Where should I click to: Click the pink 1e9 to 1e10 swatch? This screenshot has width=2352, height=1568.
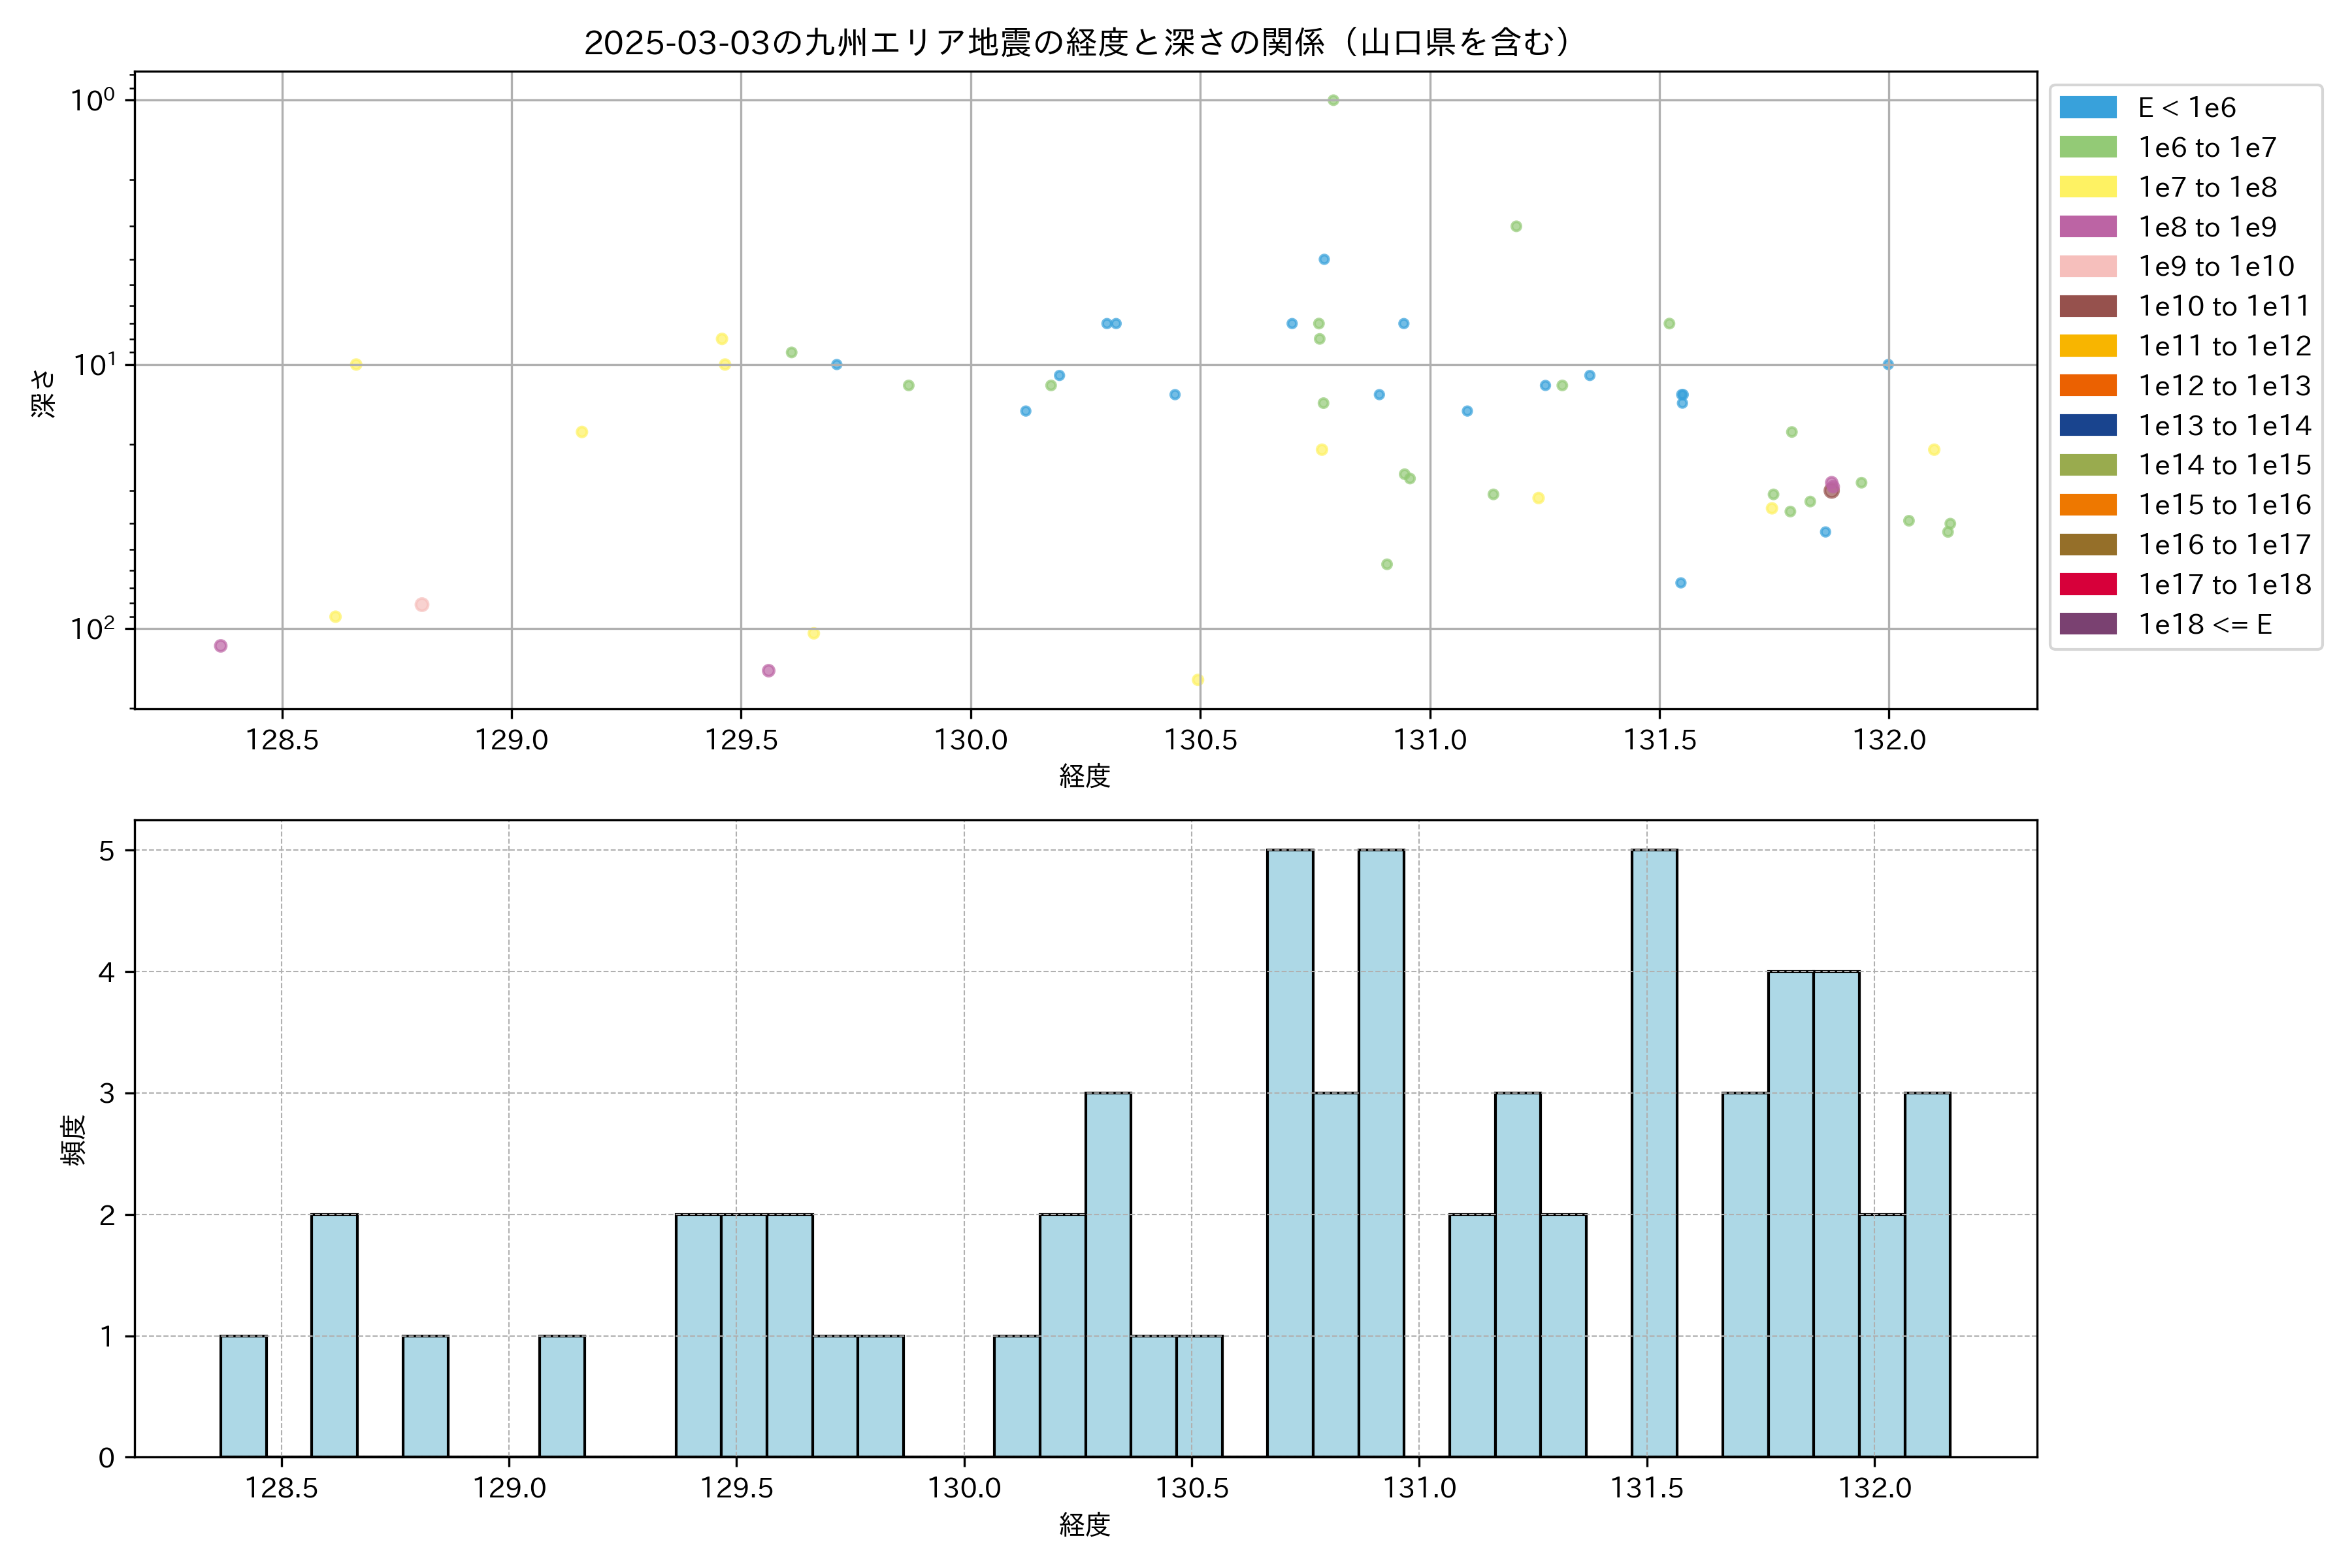[2088, 267]
